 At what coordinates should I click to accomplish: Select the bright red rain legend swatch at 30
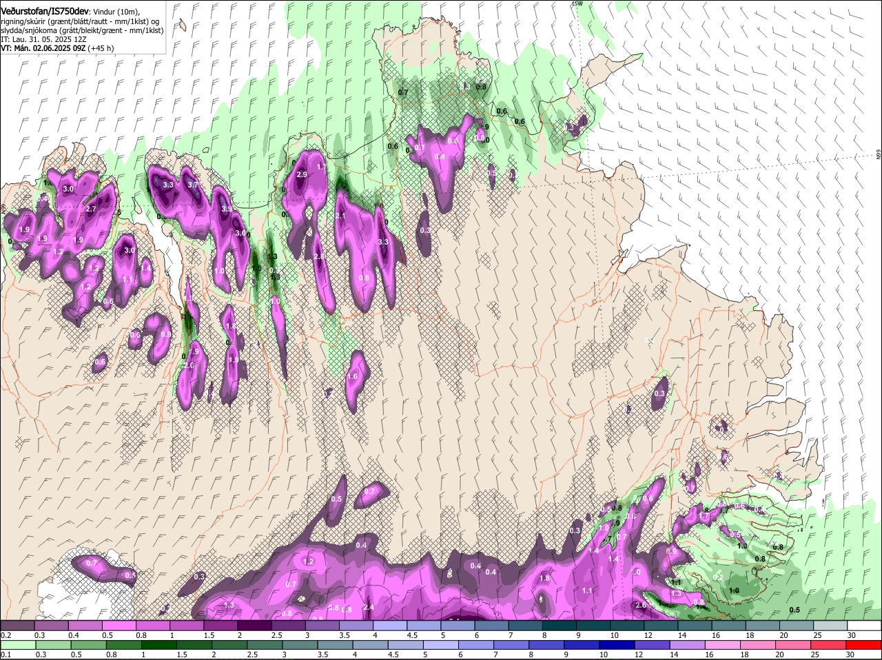(x=865, y=645)
